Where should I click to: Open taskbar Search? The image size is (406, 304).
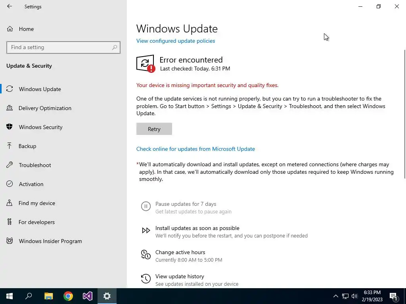pos(29,296)
